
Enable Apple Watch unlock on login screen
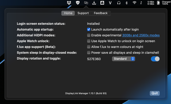[89, 41]
